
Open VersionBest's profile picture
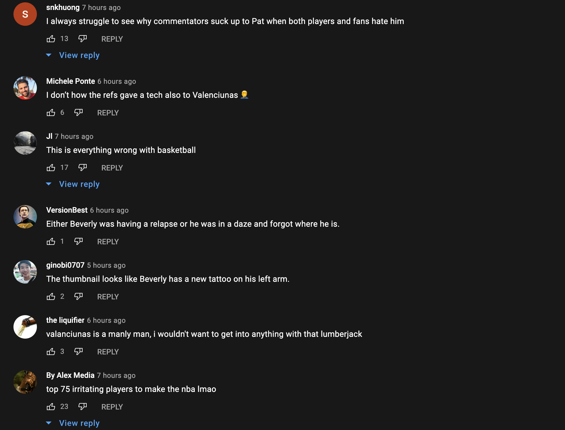pos(25,217)
